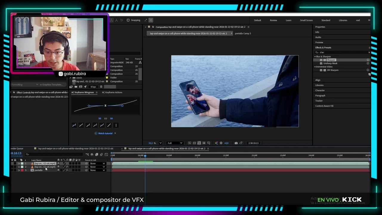
Task: Take a snapshot with the camera icon
Action: 236,143
